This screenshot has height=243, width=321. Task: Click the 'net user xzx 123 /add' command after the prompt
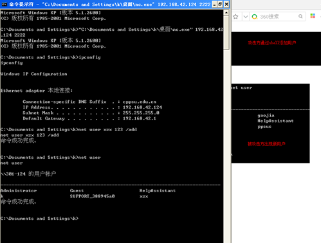(x=107, y=130)
